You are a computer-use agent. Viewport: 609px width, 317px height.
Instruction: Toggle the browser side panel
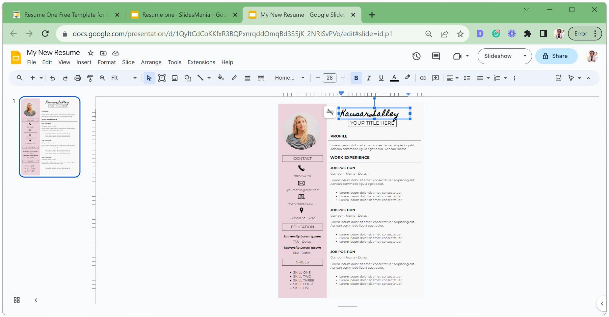pyautogui.click(x=543, y=34)
